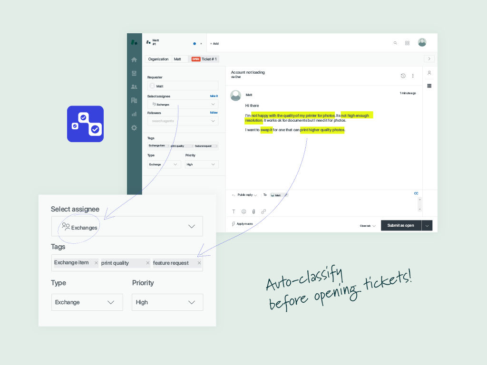Screen dimensions: 487x365
Task: Open the search icon in the top bar
Action: (x=395, y=43)
